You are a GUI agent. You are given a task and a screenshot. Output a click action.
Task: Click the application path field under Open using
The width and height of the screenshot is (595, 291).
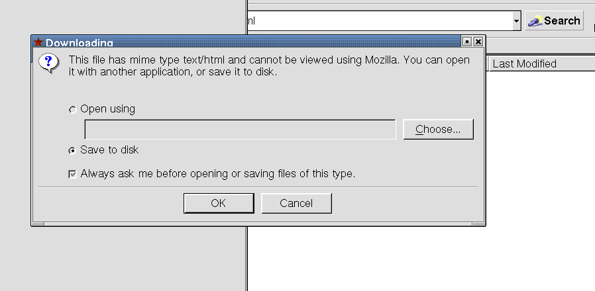(x=240, y=130)
